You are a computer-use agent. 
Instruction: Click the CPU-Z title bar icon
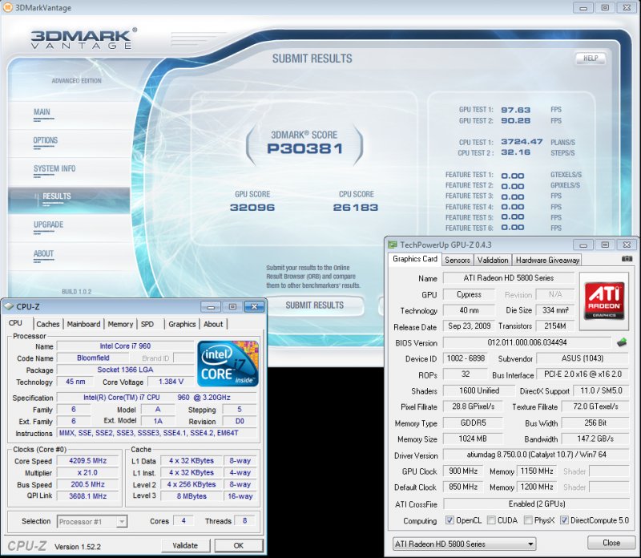pyautogui.click(x=9, y=306)
